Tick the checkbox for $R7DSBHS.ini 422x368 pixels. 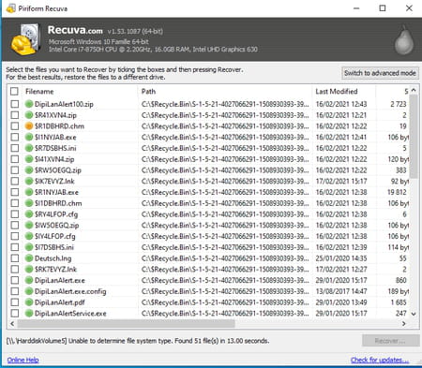pos(15,148)
